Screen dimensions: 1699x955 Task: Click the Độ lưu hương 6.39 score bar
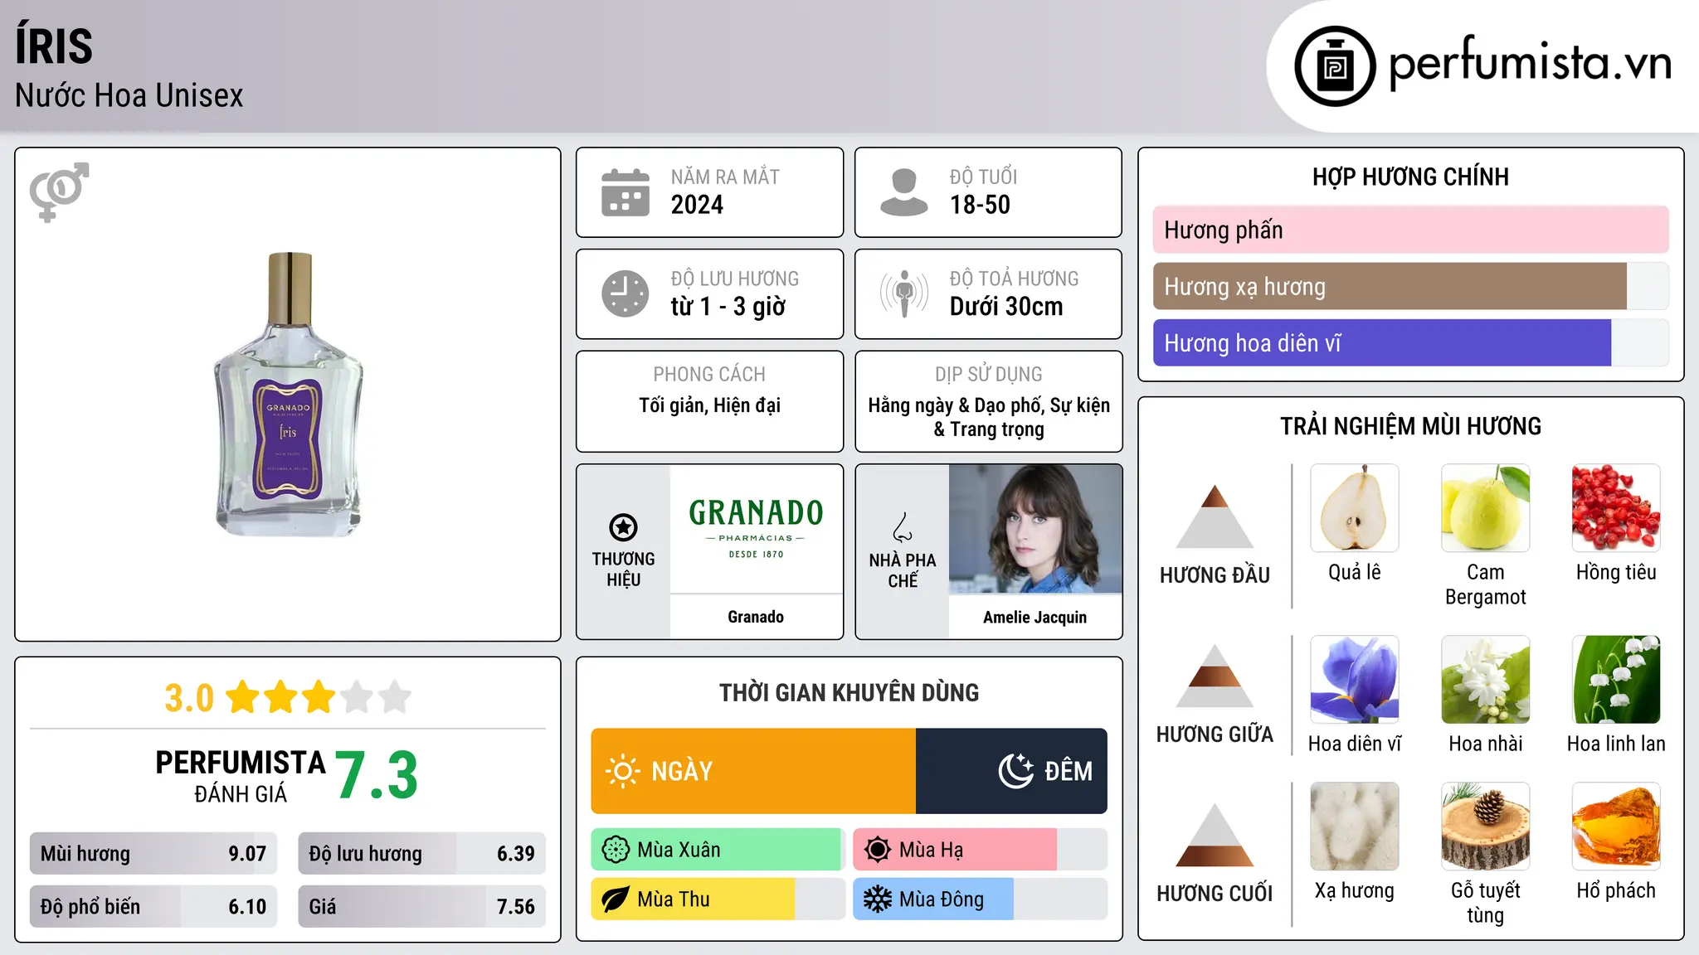tap(422, 854)
